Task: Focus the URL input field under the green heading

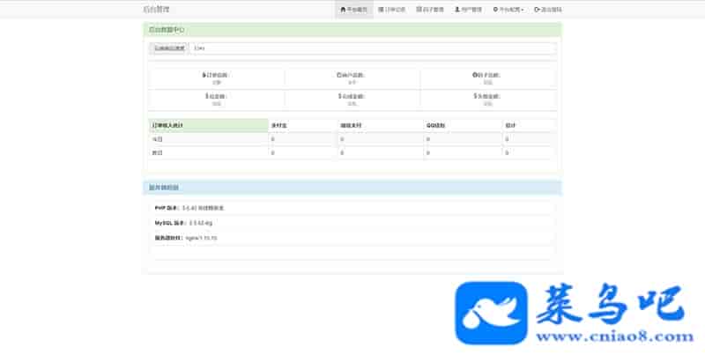Action: pos(373,48)
